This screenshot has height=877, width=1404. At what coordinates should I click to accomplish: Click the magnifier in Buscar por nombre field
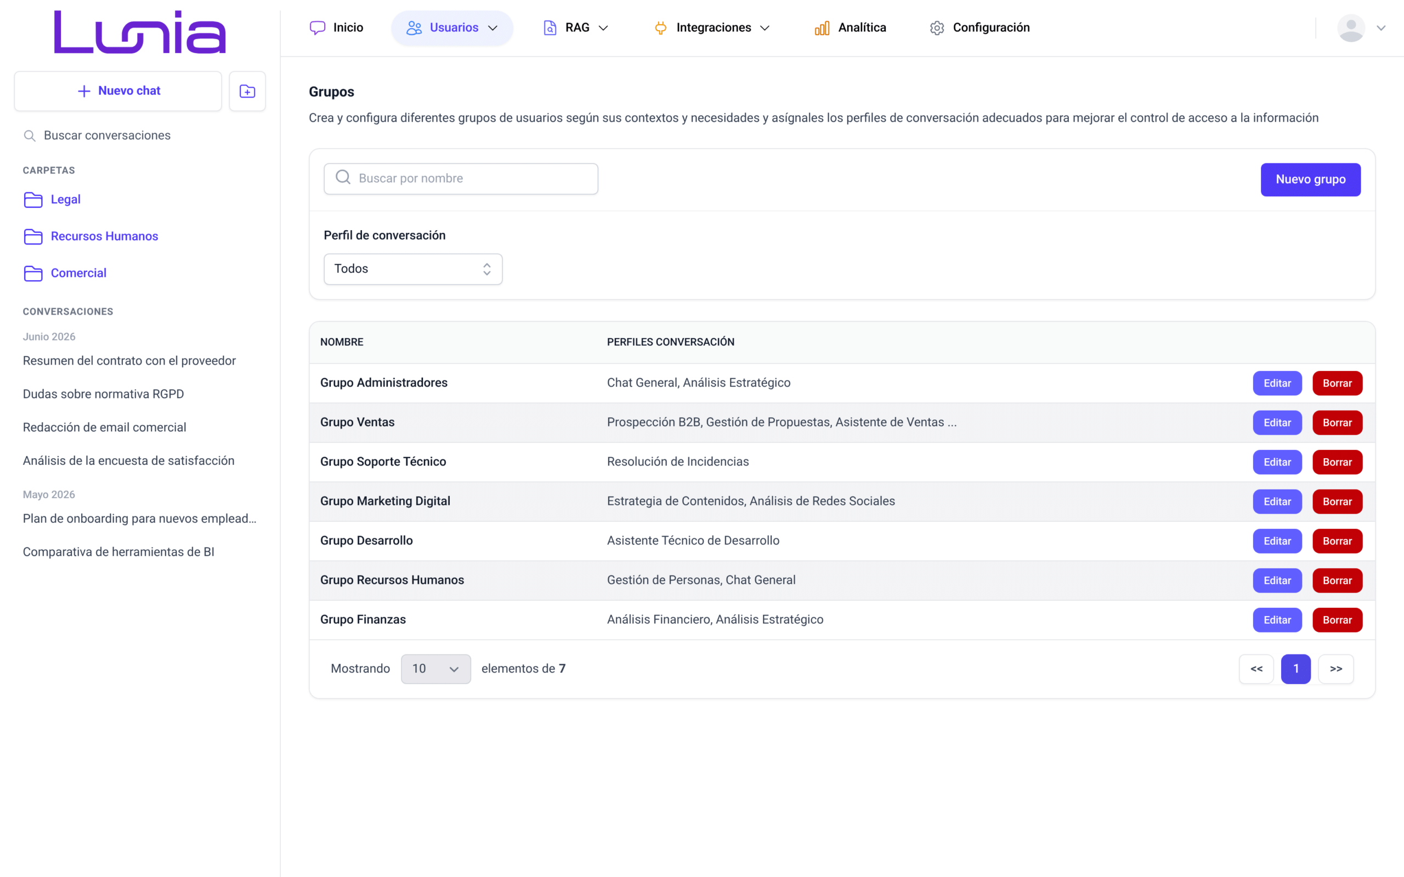click(x=343, y=178)
